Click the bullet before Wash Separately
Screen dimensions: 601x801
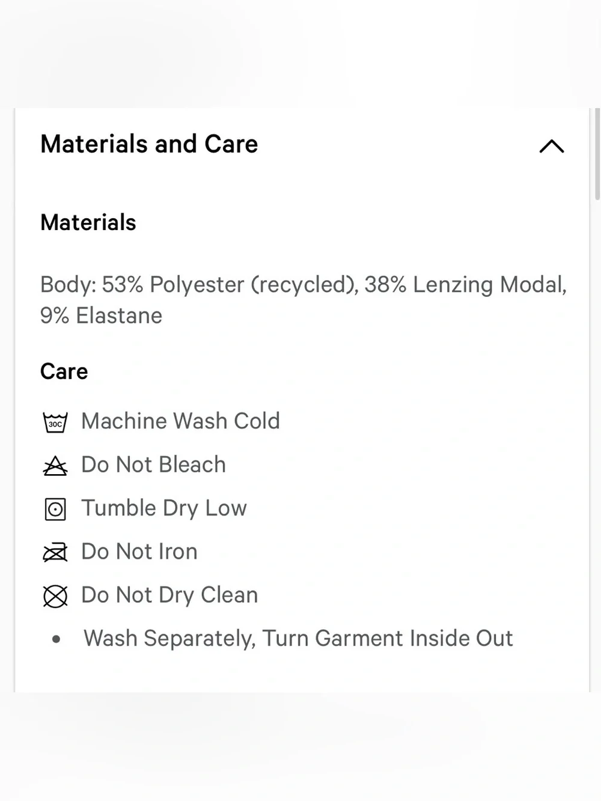(x=56, y=639)
